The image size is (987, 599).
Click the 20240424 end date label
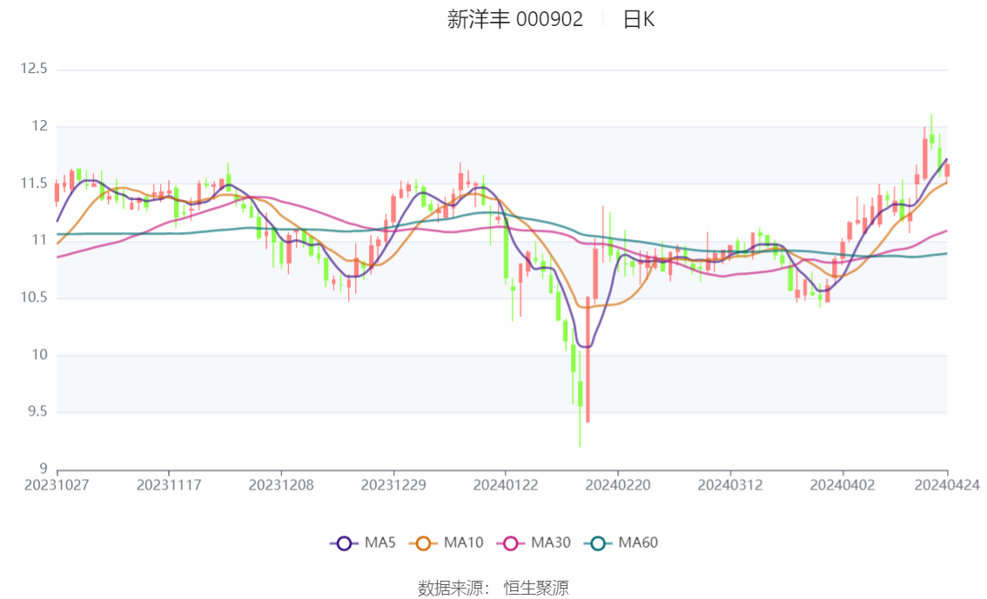tap(947, 484)
